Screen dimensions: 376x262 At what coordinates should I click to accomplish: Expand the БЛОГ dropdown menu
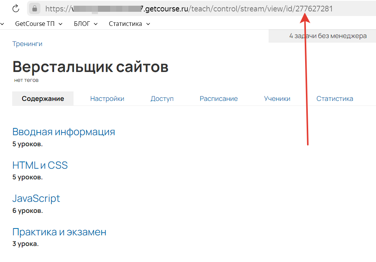coord(86,24)
